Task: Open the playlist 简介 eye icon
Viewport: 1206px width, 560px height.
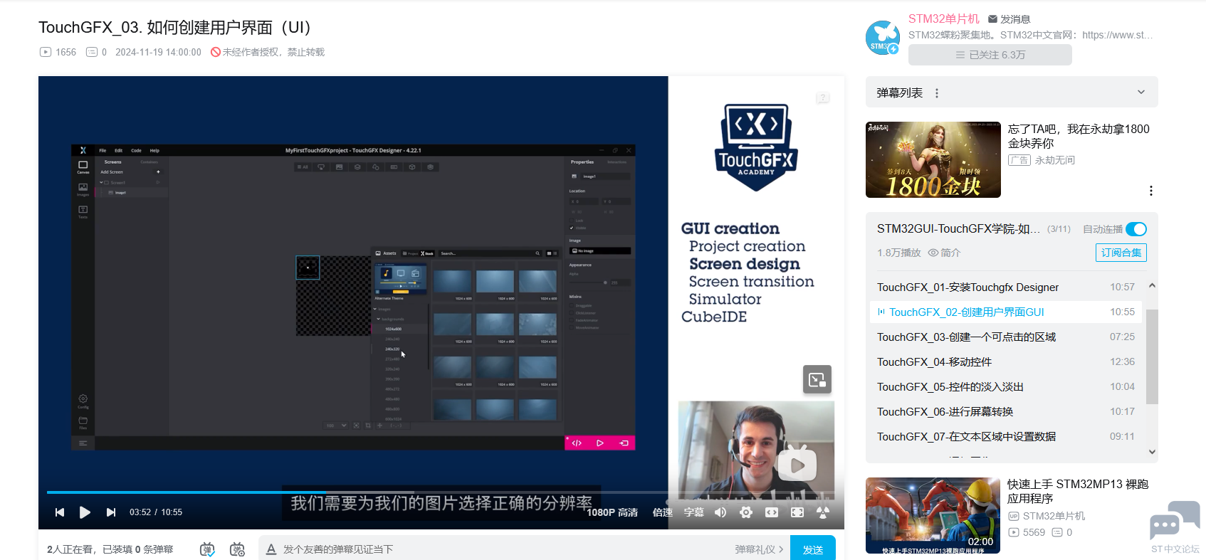Action: 933,253
